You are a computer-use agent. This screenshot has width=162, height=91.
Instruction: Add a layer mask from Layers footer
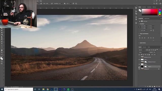150,86
